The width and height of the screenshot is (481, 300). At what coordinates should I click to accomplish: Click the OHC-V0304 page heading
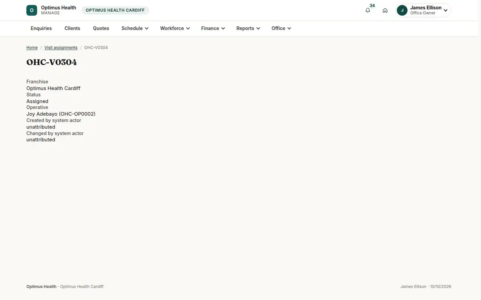point(52,62)
